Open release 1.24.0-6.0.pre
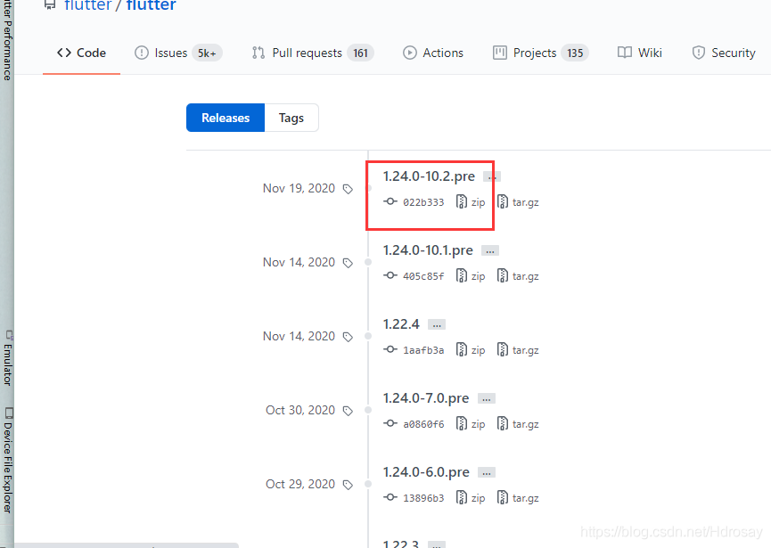Image resolution: width=771 pixels, height=548 pixels. coord(426,472)
